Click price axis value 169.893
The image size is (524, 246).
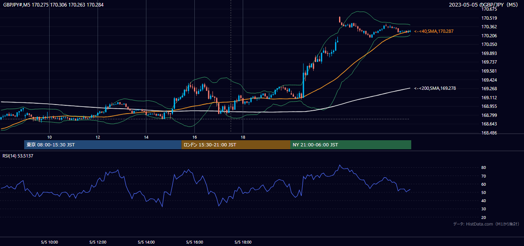[489, 53]
